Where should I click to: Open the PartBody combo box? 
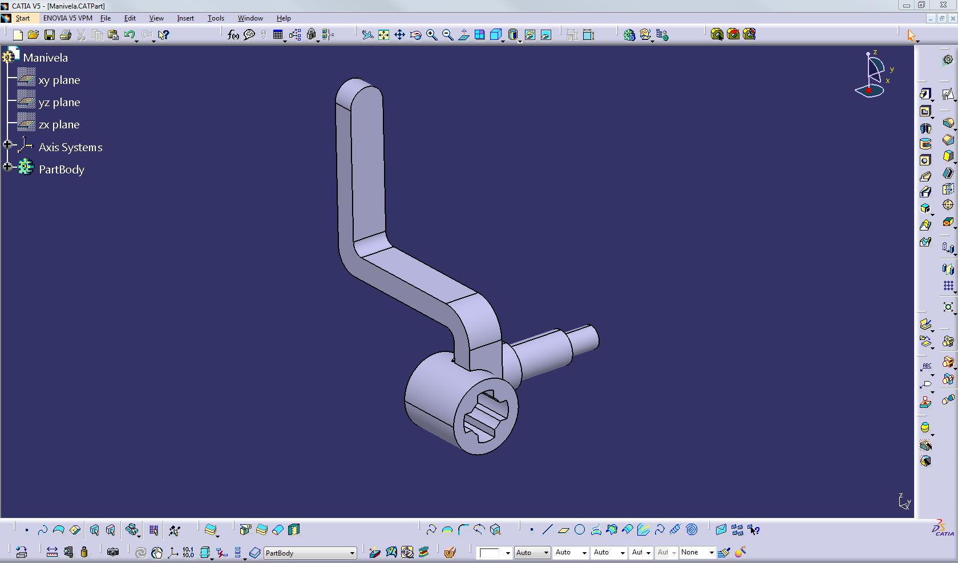click(x=310, y=553)
